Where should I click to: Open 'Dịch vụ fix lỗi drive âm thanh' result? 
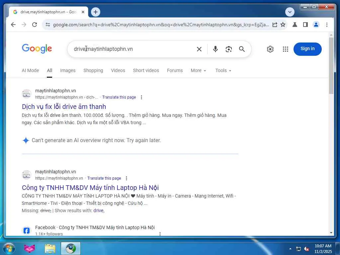pos(64,107)
